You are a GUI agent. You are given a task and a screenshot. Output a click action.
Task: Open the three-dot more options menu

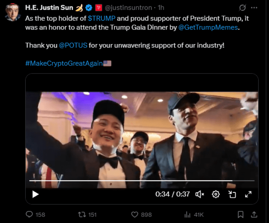tap(254, 8)
